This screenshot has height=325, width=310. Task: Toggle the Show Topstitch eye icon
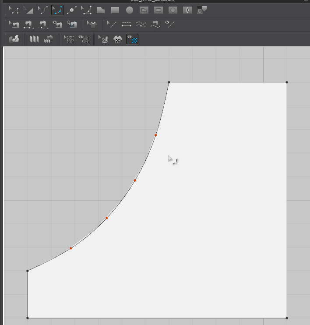[x=169, y=24]
